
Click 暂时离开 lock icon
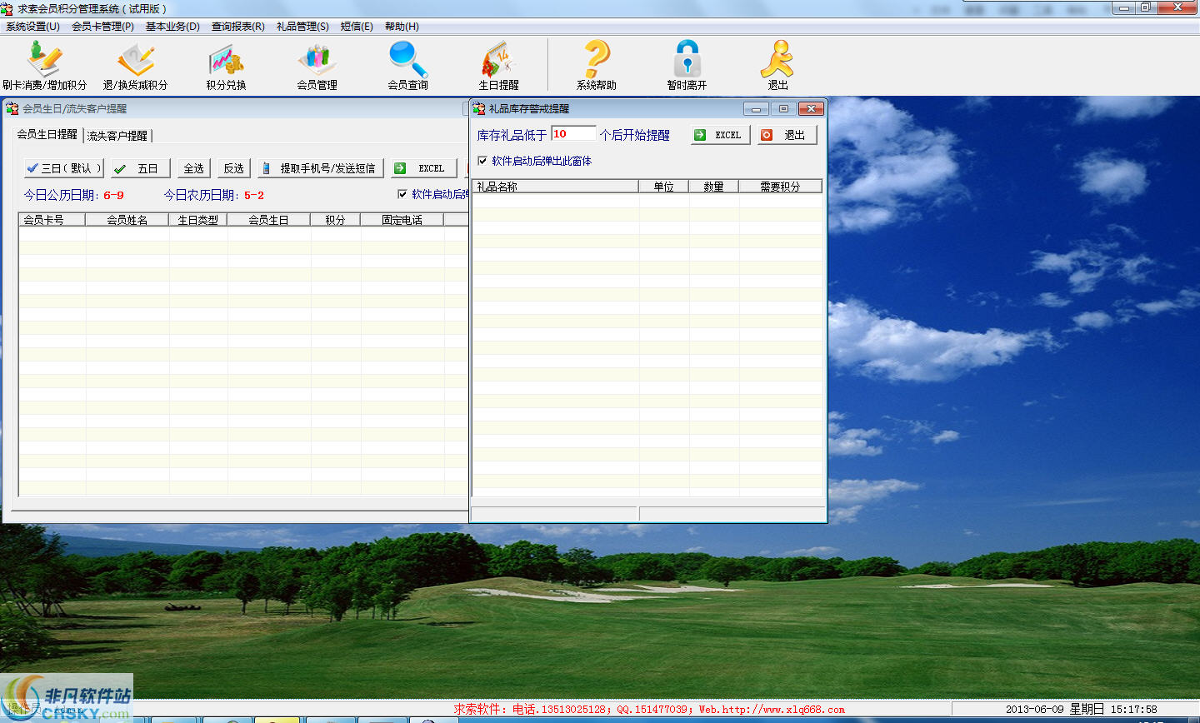[687, 65]
